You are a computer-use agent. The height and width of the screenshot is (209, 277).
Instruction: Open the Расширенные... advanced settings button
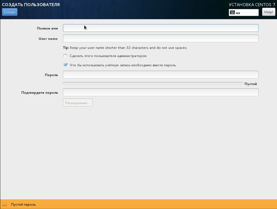pos(78,103)
